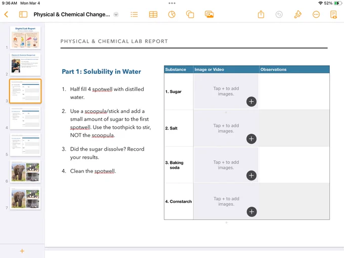Tap the Observations cell for Cornstarch
The height and width of the screenshot is (258, 344).
point(294,201)
